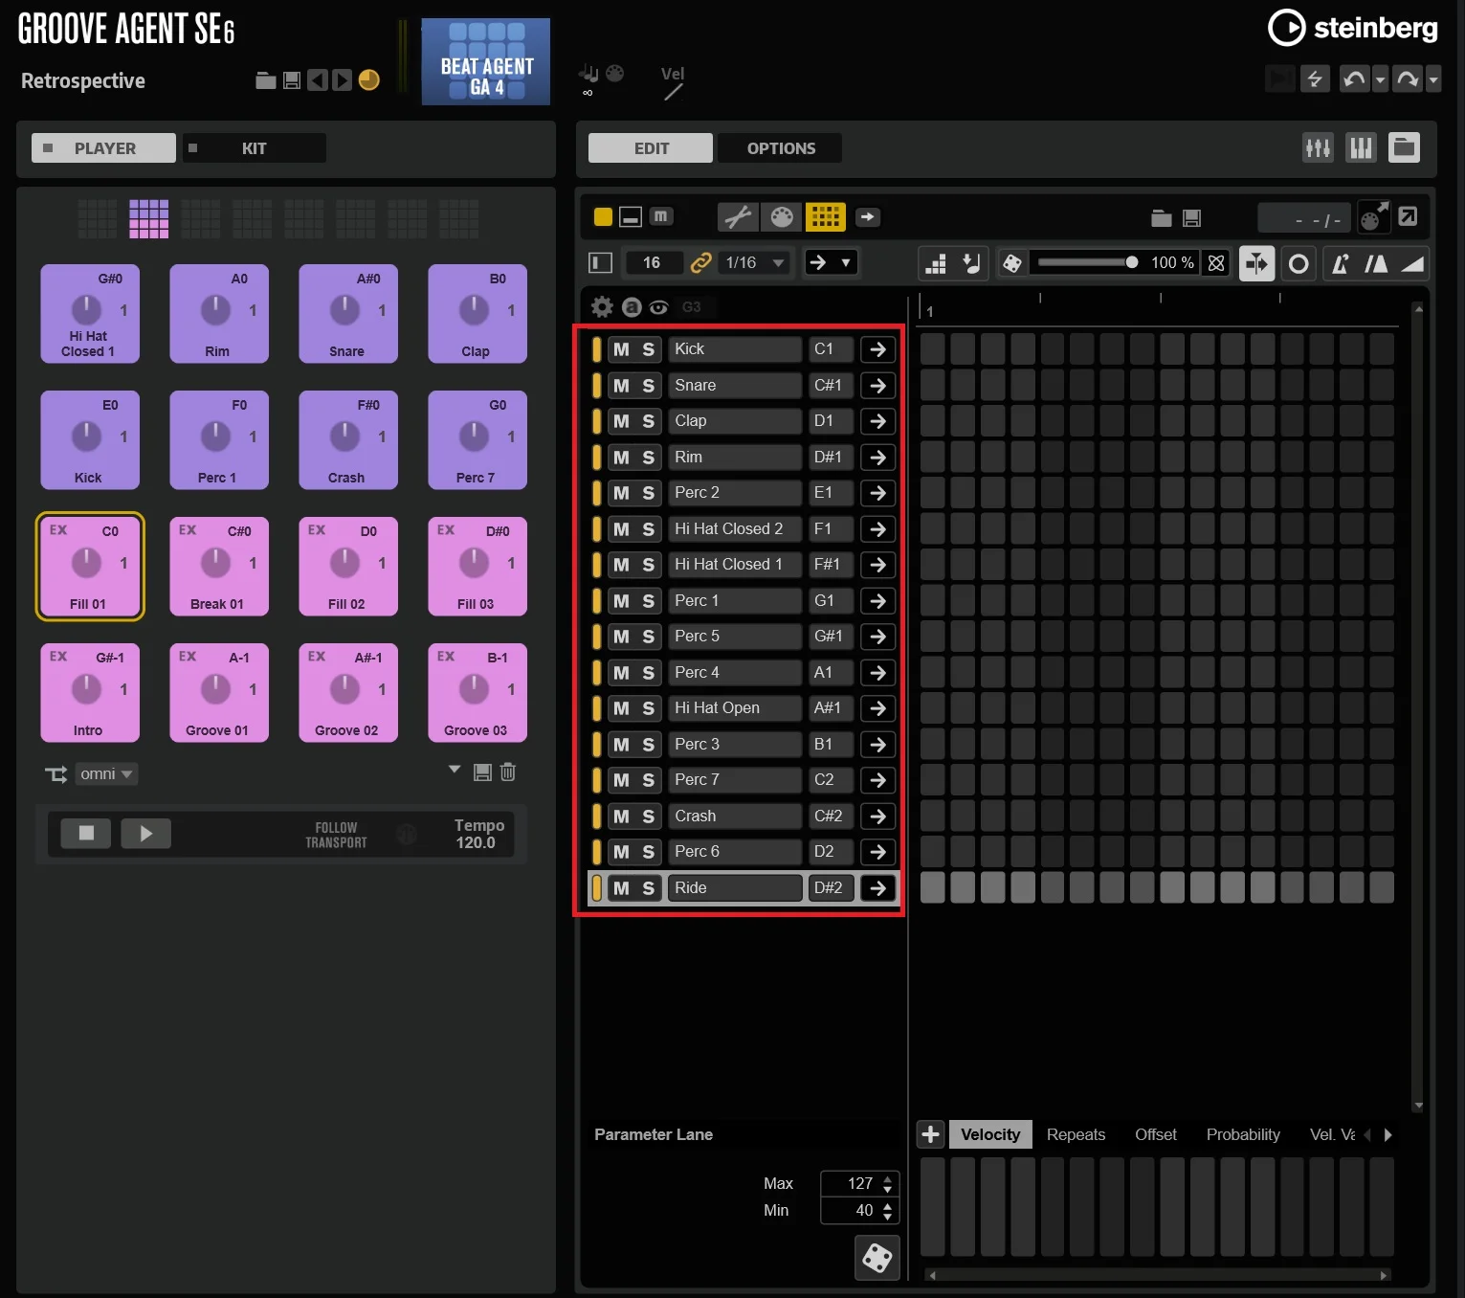The width and height of the screenshot is (1465, 1298).
Task: Mute the Hi Hat Open lane
Action: [621, 708]
